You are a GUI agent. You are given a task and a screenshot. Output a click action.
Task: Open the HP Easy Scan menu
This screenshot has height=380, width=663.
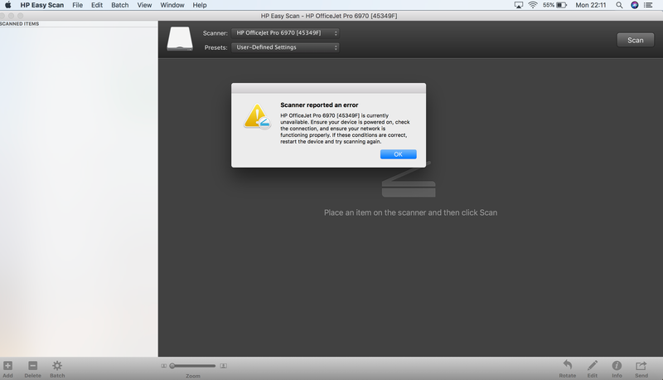pyautogui.click(x=42, y=5)
